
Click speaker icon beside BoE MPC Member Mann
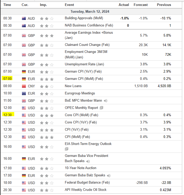(106, 101)
